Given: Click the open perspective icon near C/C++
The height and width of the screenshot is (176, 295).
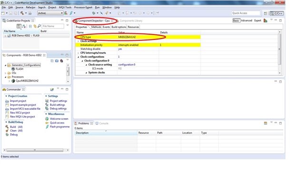Looking at the screenshot, I should (x=265, y=13).
